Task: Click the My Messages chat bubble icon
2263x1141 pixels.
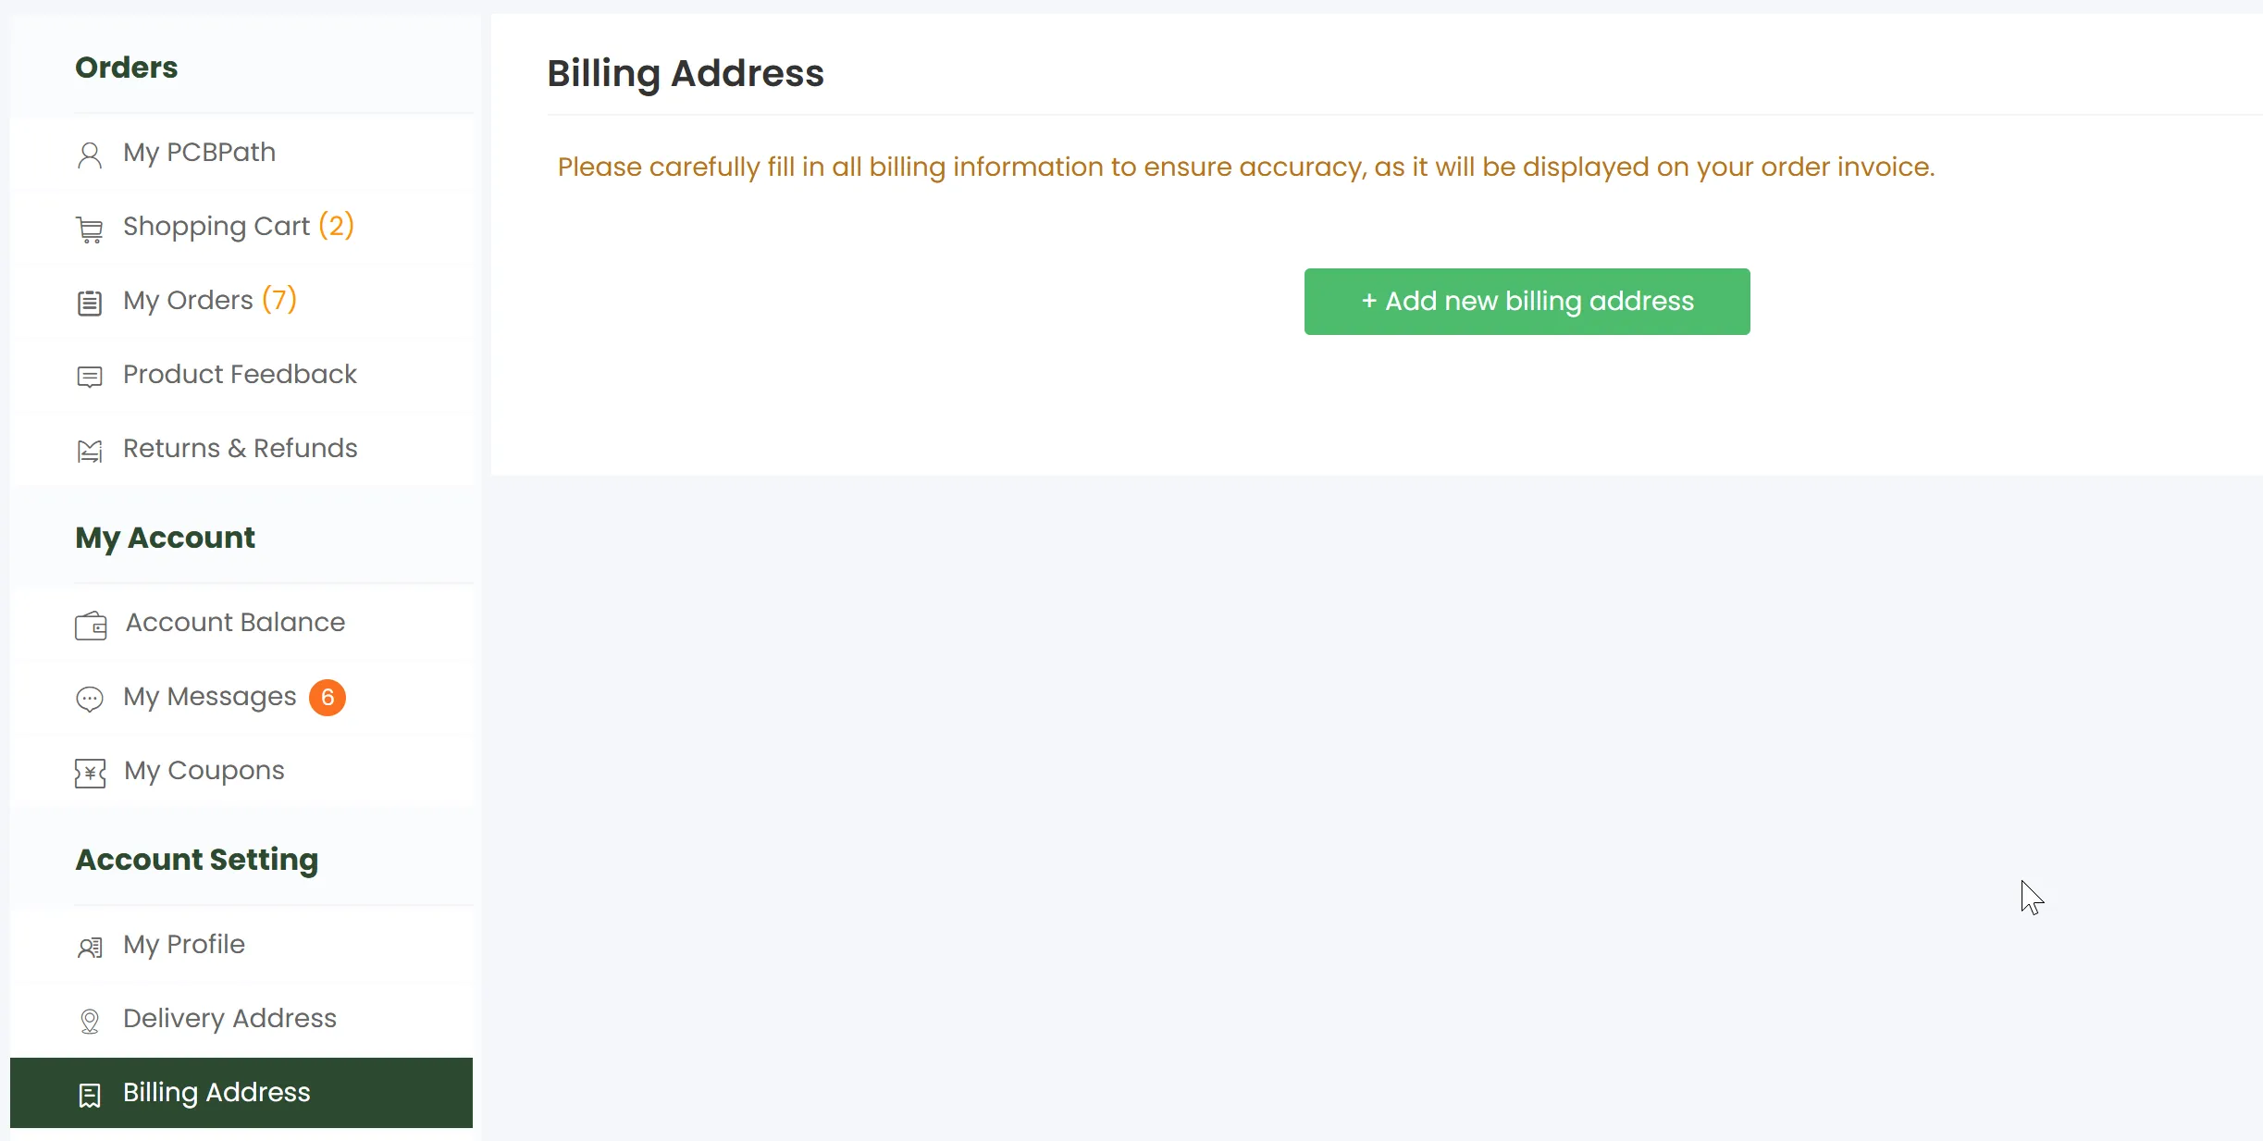Action: pyautogui.click(x=90, y=699)
